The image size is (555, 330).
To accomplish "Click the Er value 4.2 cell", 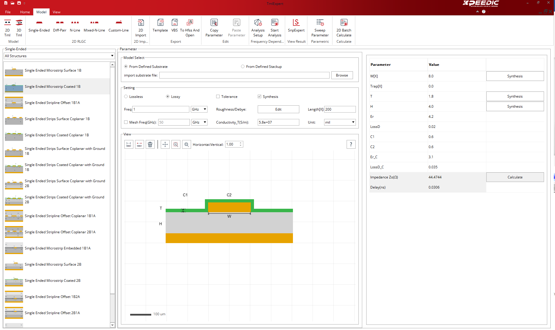I will 457,117.
